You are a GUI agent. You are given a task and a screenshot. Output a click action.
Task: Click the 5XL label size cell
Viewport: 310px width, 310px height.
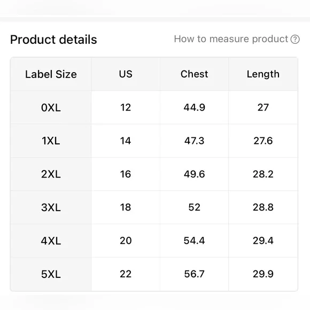coord(51,274)
